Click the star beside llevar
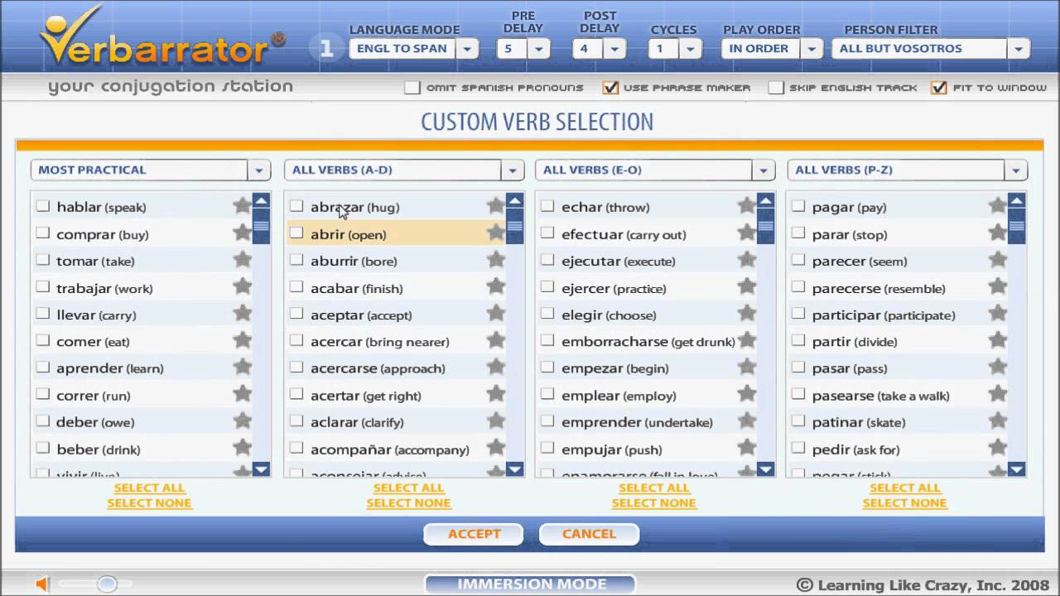This screenshot has height=596, width=1060. [x=242, y=314]
